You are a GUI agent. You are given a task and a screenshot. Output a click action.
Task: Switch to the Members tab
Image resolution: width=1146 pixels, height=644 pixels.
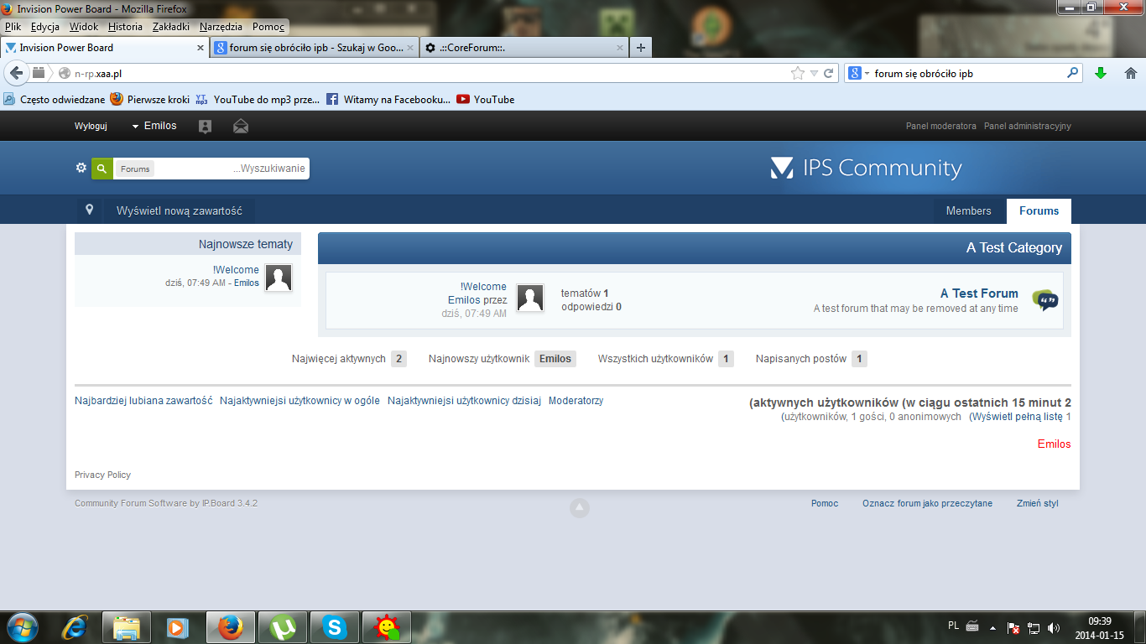click(968, 211)
